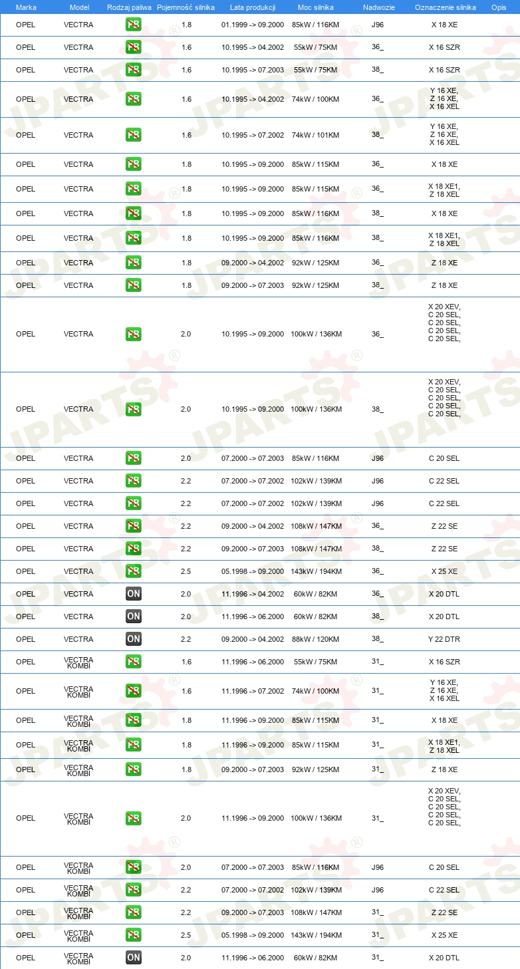Click the Opis column header

click(x=499, y=7)
